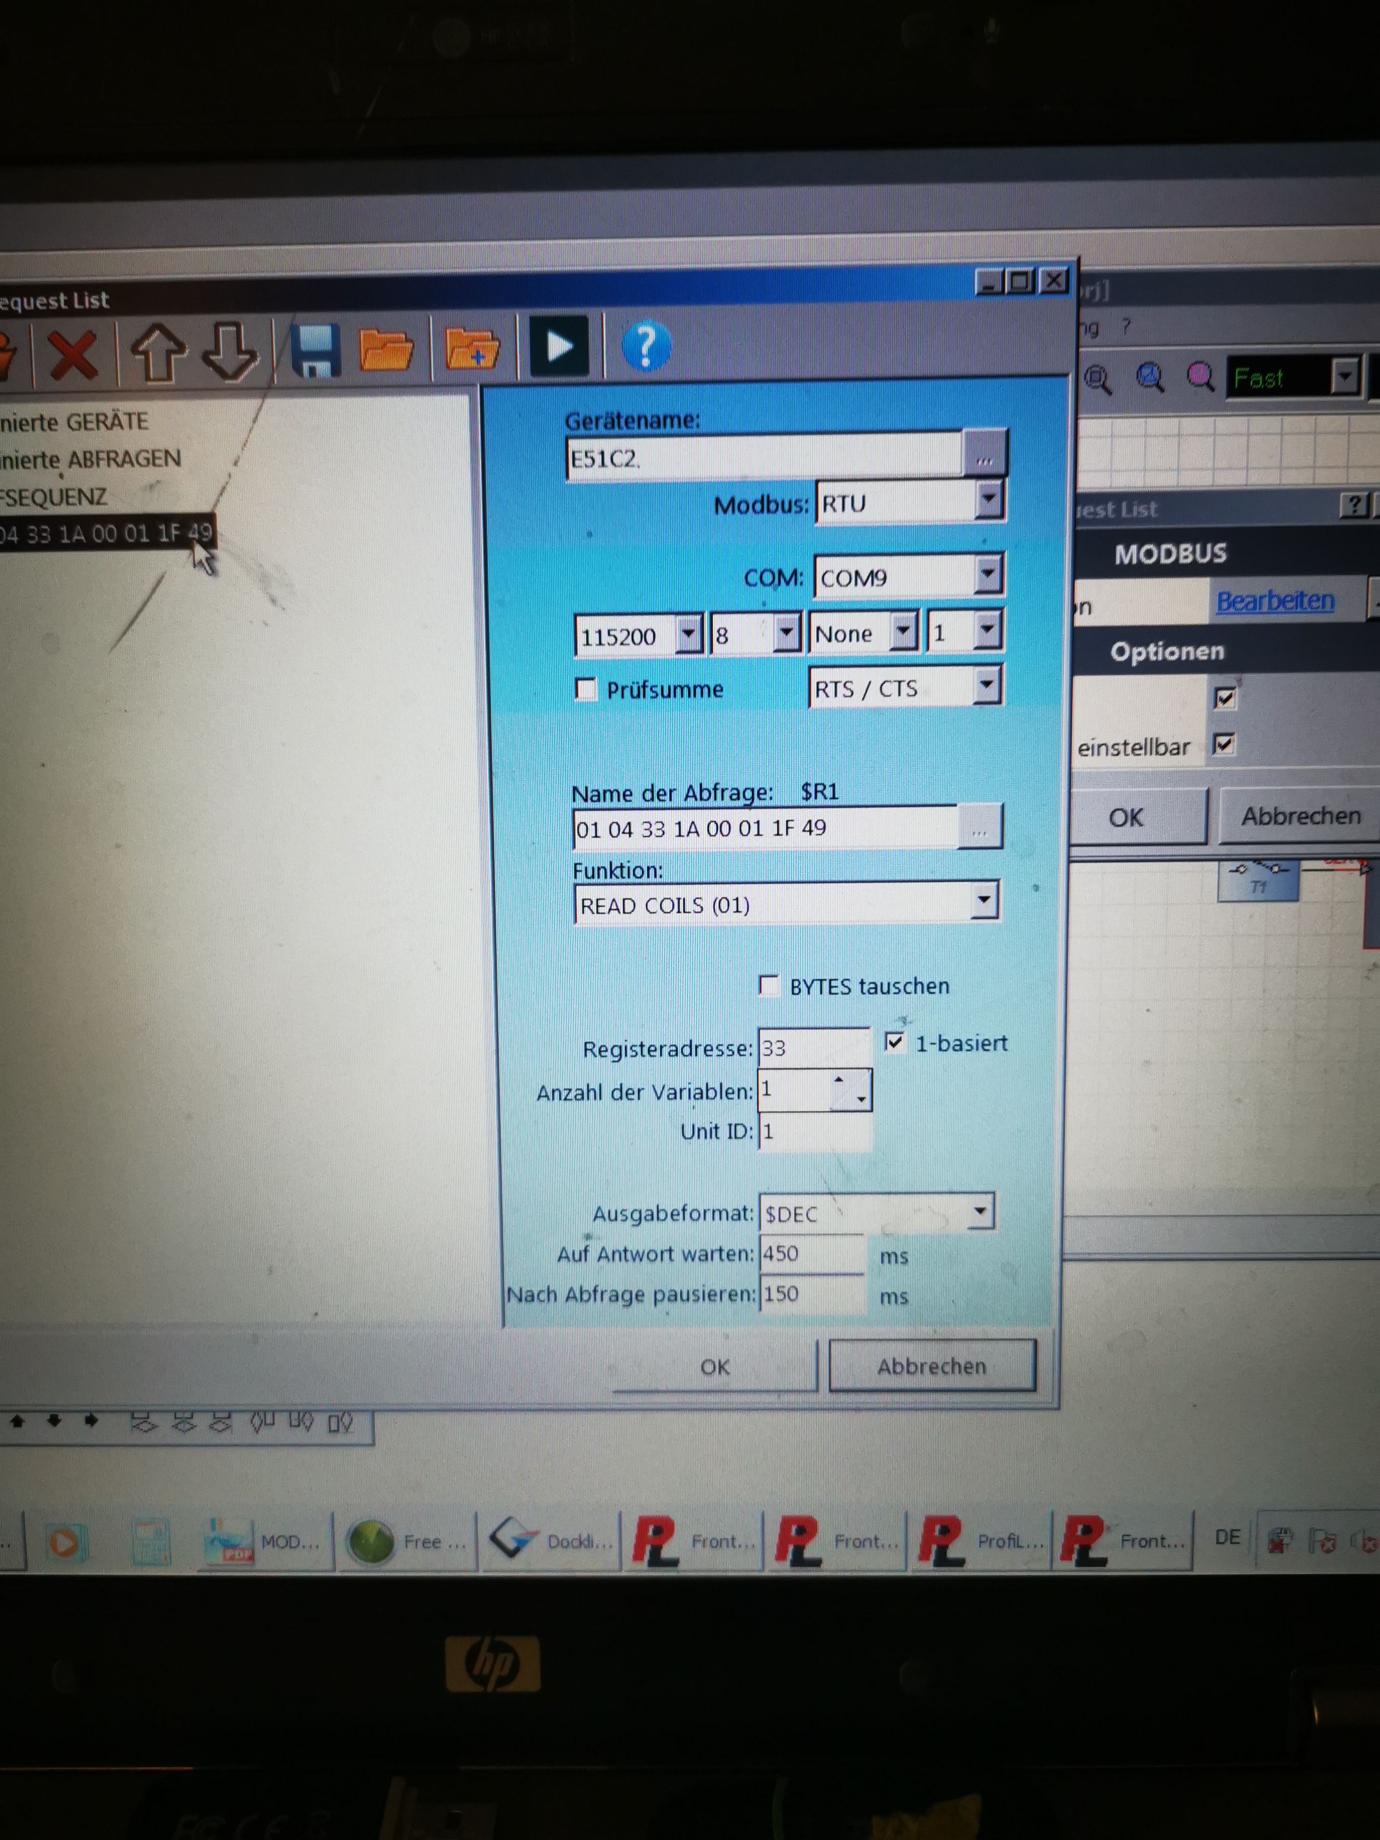
Task: Click the browse button beside query name field
Action: pos(980,827)
